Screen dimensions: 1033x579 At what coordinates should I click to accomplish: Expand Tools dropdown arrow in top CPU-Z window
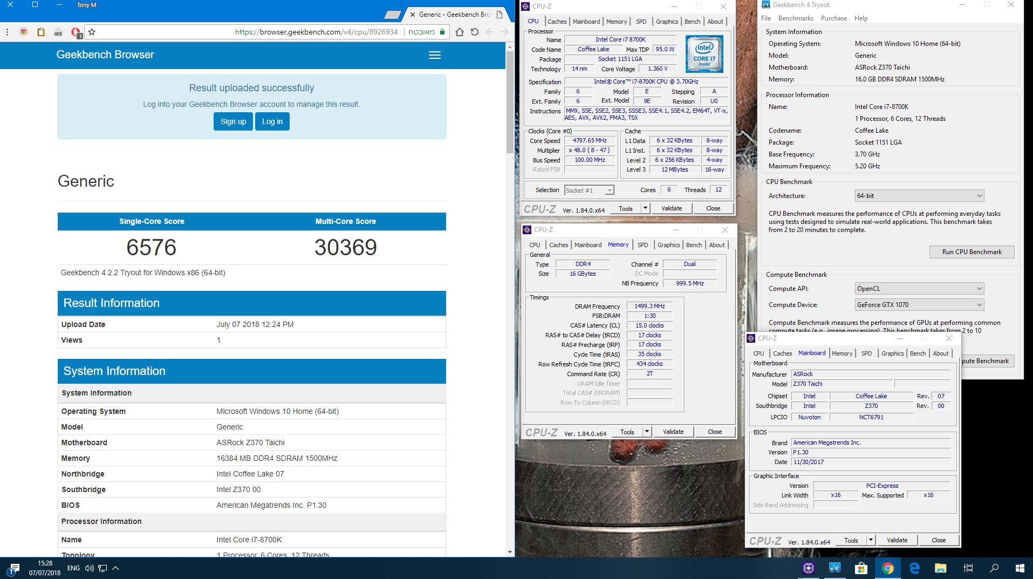(645, 208)
